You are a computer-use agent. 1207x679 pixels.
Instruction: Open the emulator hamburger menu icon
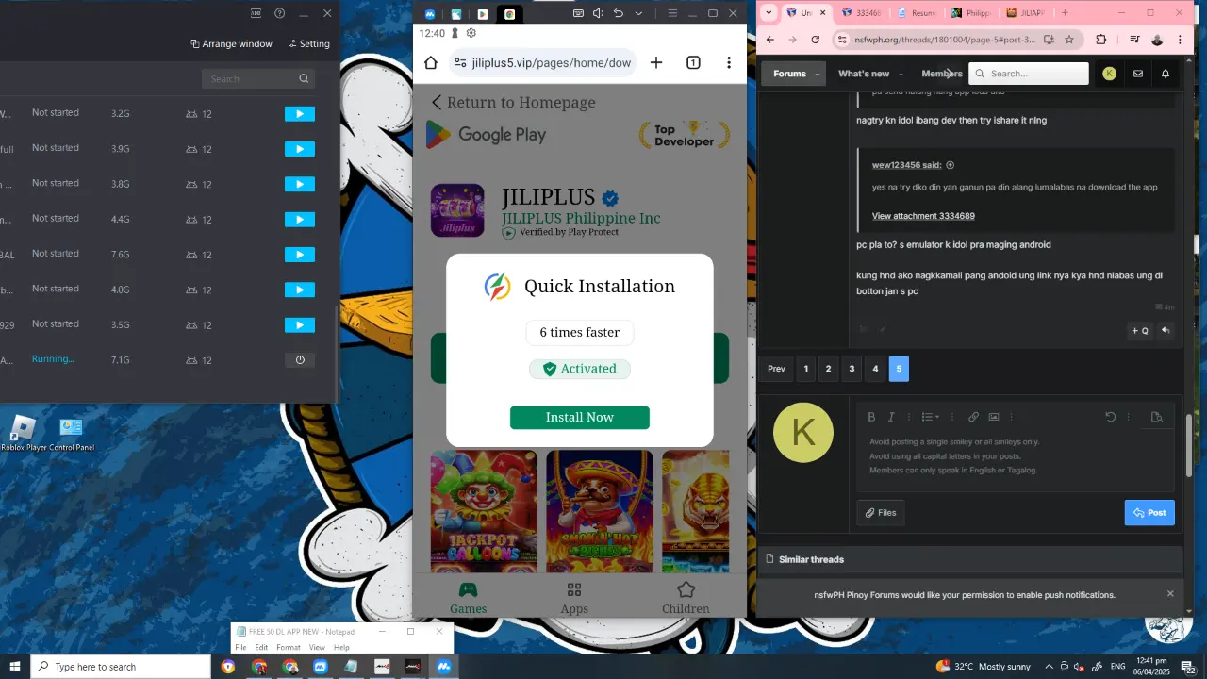[x=672, y=13]
